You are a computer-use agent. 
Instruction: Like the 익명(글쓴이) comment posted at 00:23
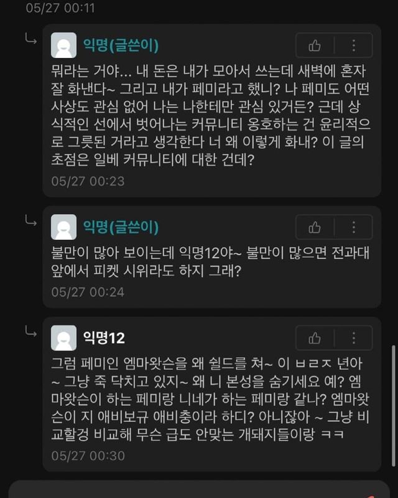click(x=315, y=45)
